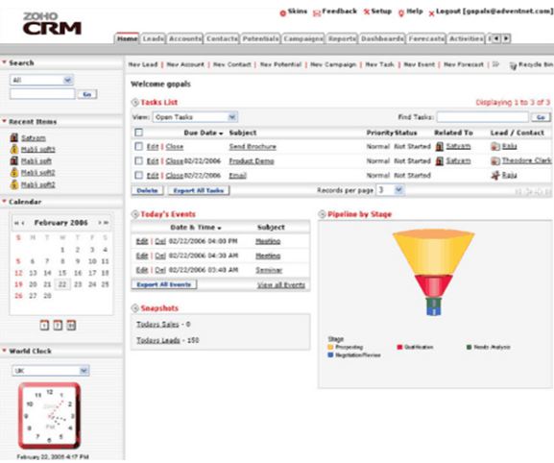
Task: Click the yellow Prospecting legend swatch
Action: pyautogui.click(x=330, y=347)
